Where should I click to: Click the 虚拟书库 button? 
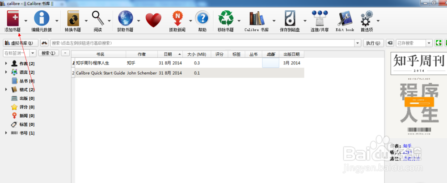[21, 43]
